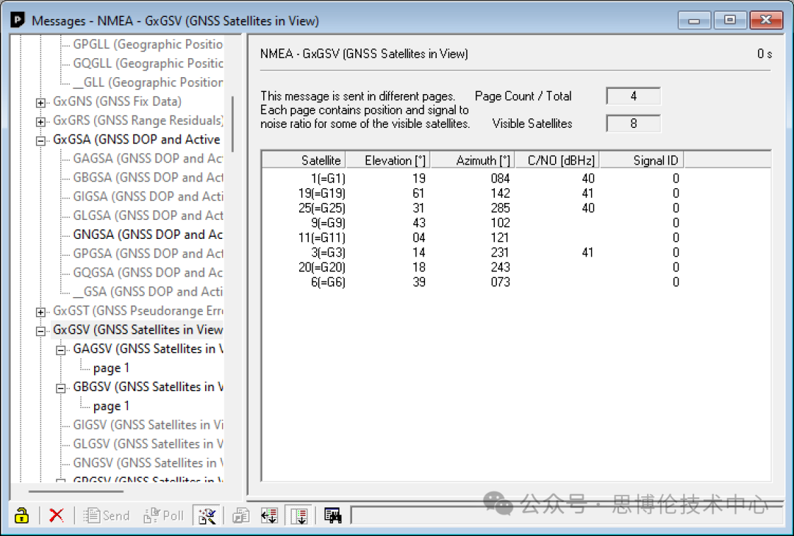Select the GNGSA message in tree

147,235
